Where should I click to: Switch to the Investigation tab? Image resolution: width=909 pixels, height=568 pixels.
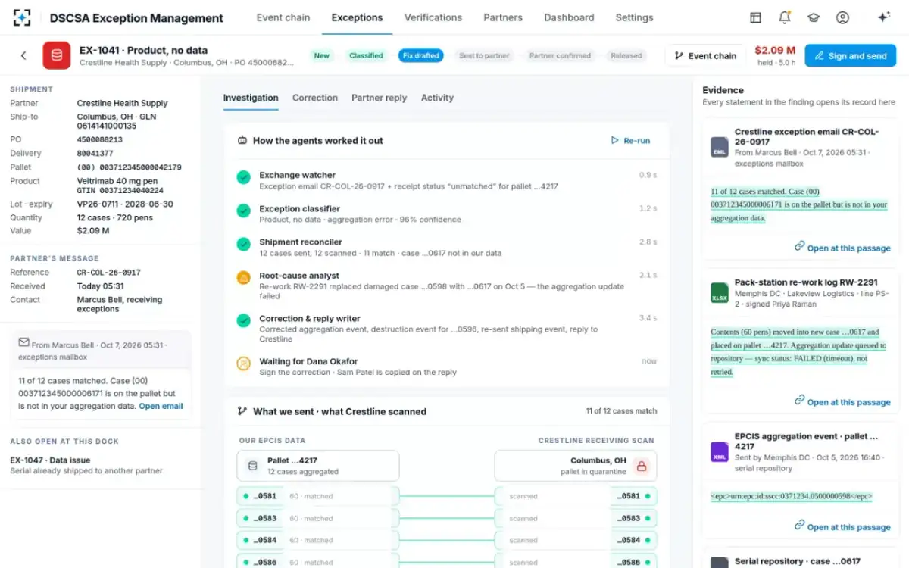coord(251,98)
